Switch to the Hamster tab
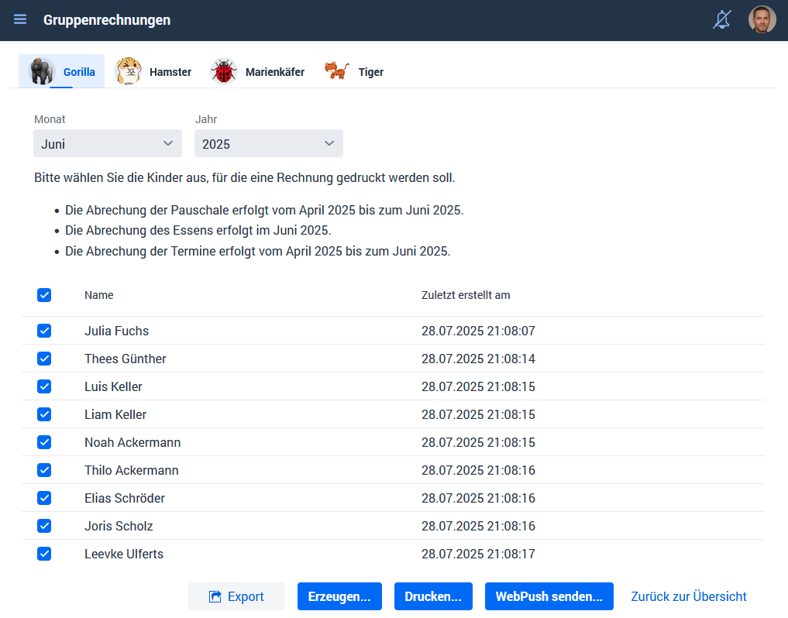 coord(170,72)
